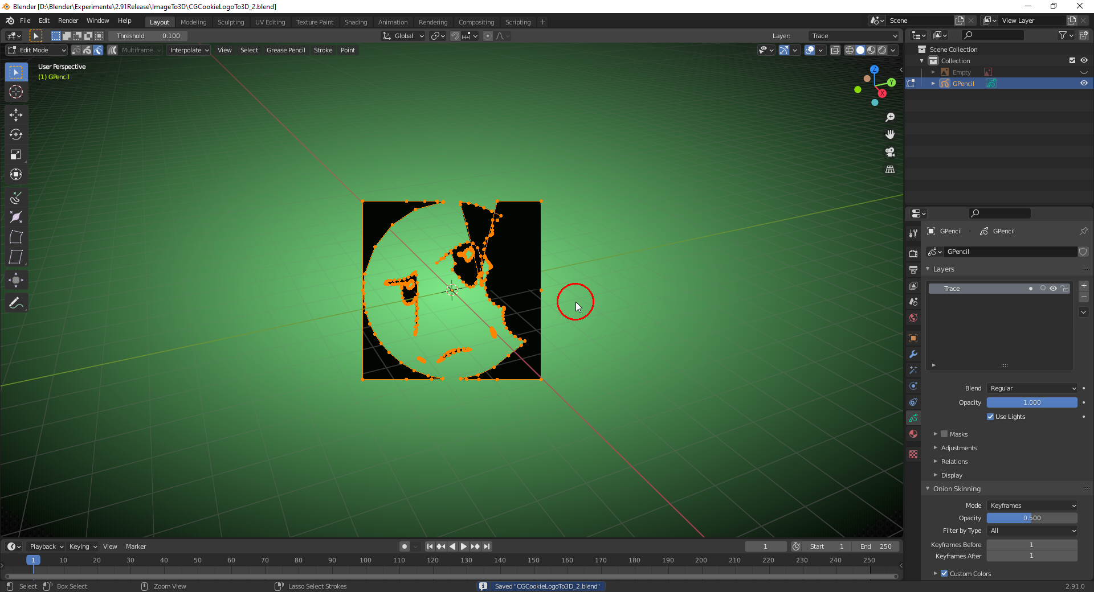Screen dimensions: 1094x592
Task: Switch to the Shading workspace tab
Action: (356, 22)
